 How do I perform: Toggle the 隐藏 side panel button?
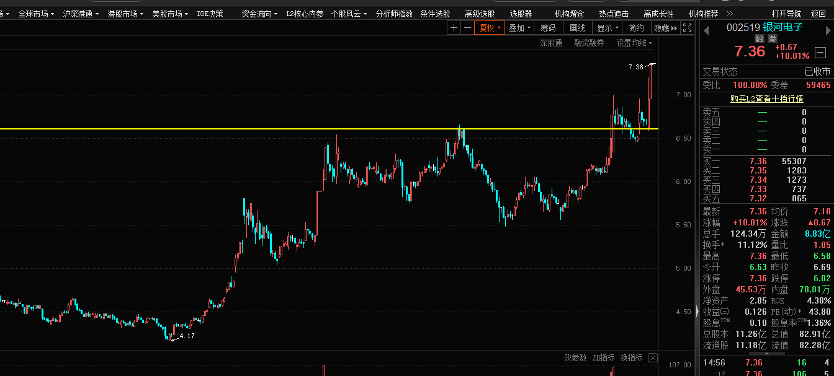(665, 28)
